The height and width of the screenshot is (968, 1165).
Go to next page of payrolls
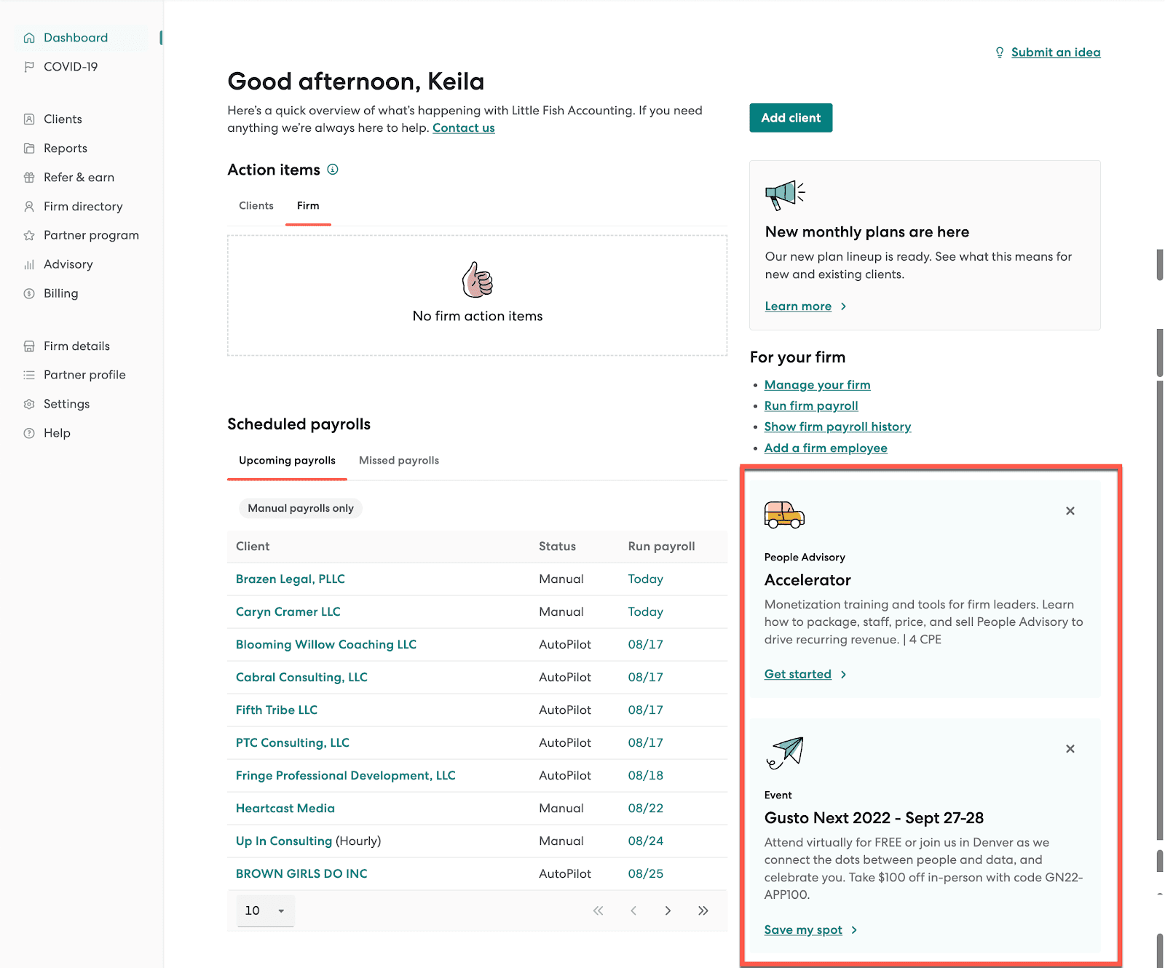(668, 911)
